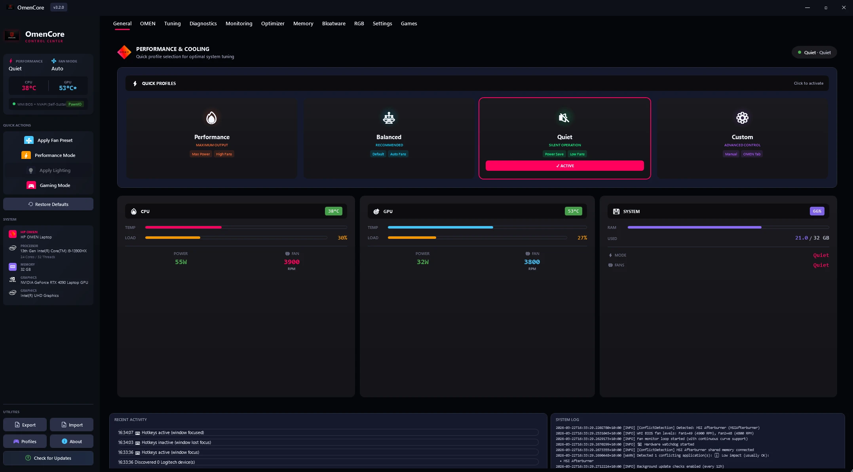The width and height of the screenshot is (853, 472).
Task: Click the Apply Lighting bulb icon
Action: 31,170
